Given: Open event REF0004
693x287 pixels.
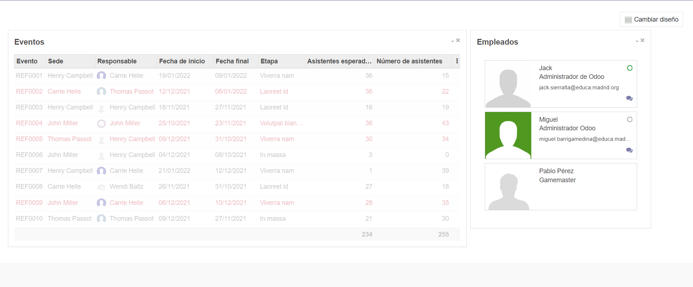Looking at the screenshot, I should point(29,123).
